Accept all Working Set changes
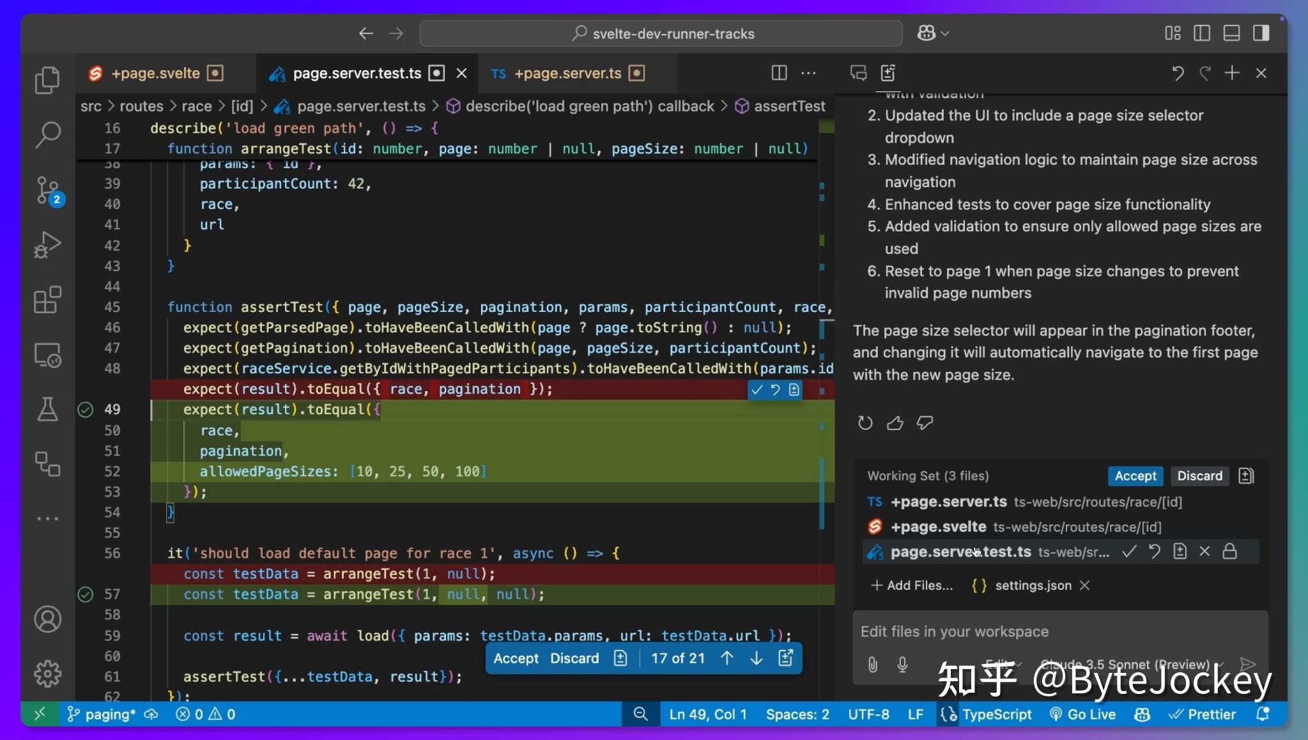This screenshot has height=740, width=1308. click(x=1134, y=475)
